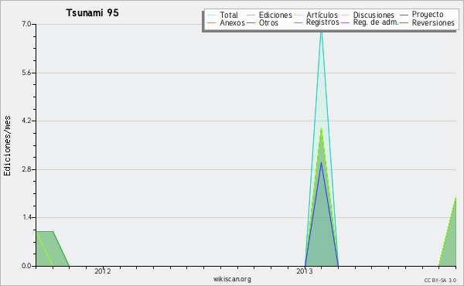The width and height of the screenshot is (464, 286).
Task: Click the 'Anexos' legend label
Action: (x=232, y=23)
